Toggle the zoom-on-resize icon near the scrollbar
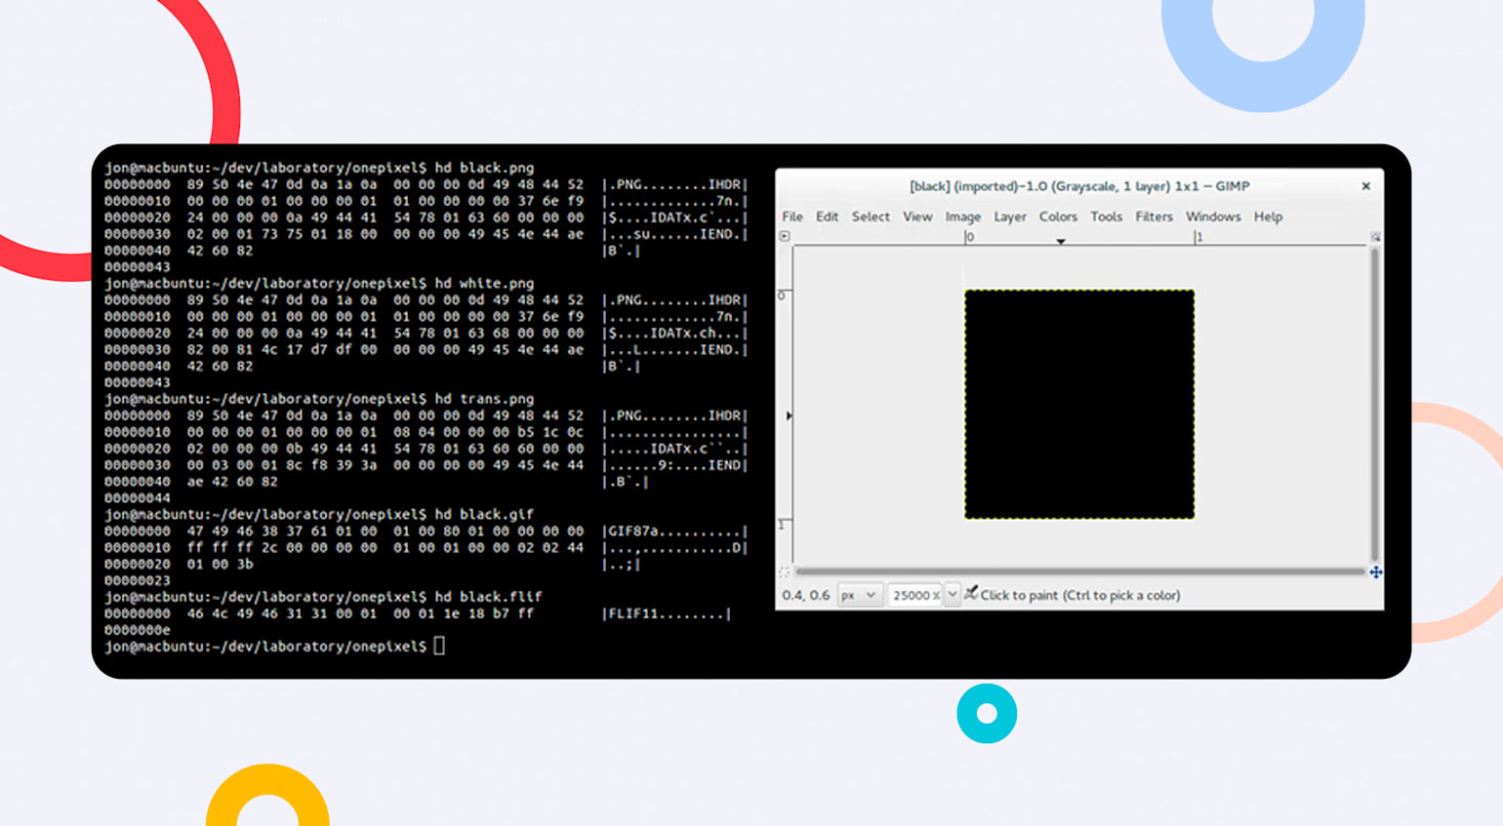 [1376, 236]
